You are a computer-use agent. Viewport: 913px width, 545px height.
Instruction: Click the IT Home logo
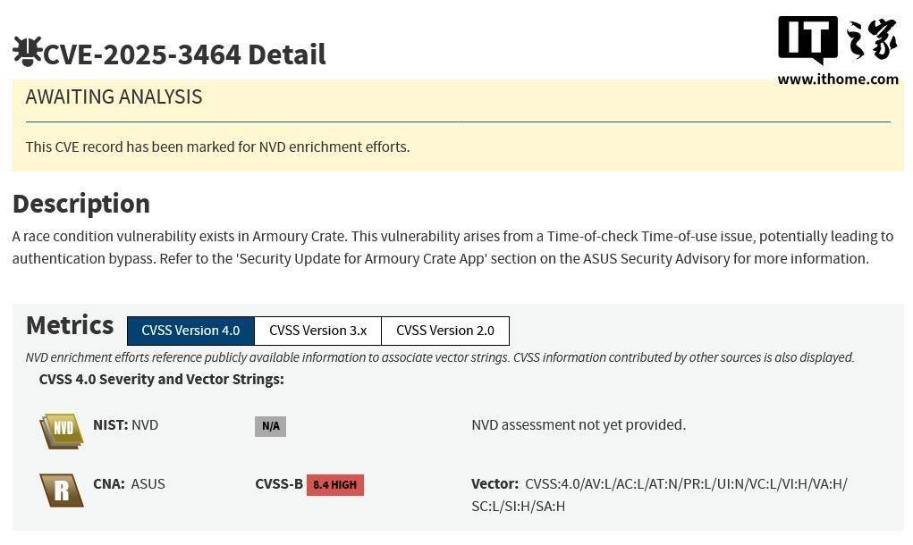pyautogui.click(x=837, y=40)
